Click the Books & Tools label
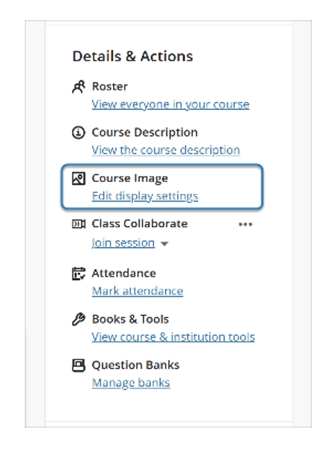Image resolution: width=336 pixels, height=454 pixels. [x=130, y=319]
